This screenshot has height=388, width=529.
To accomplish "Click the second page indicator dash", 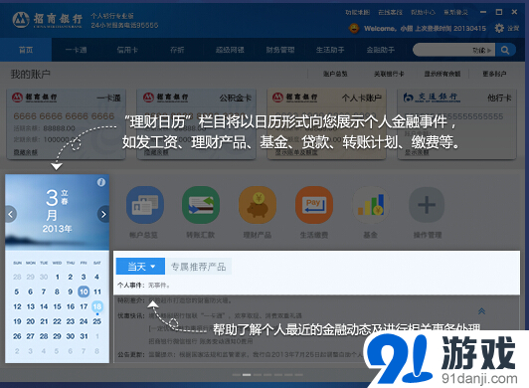I will (x=247, y=375).
